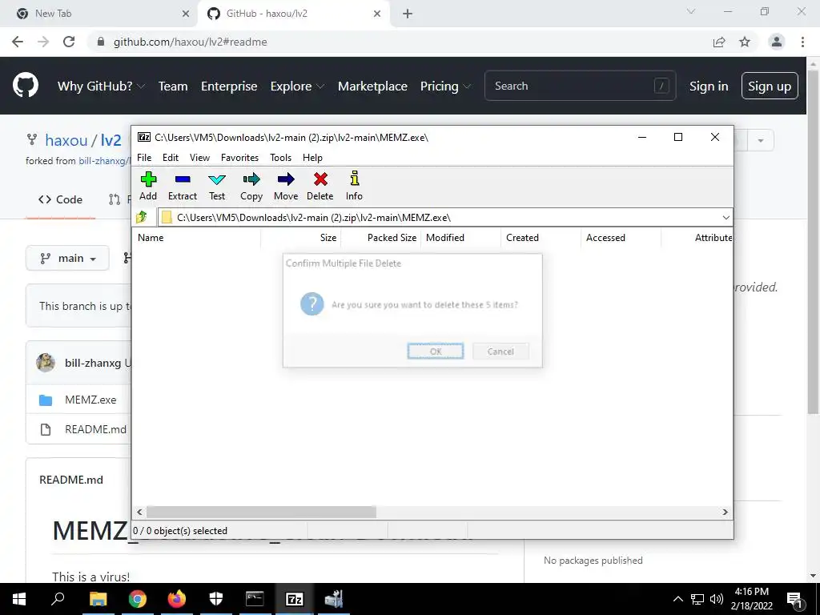The height and width of the screenshot is (615, 820).
Task: Open the Help menu in 7-Zip
Action: [312, 158]
